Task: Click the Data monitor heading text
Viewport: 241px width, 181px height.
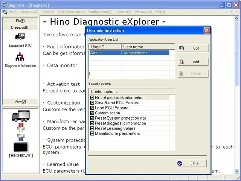Action: click(x=62, y=65)
